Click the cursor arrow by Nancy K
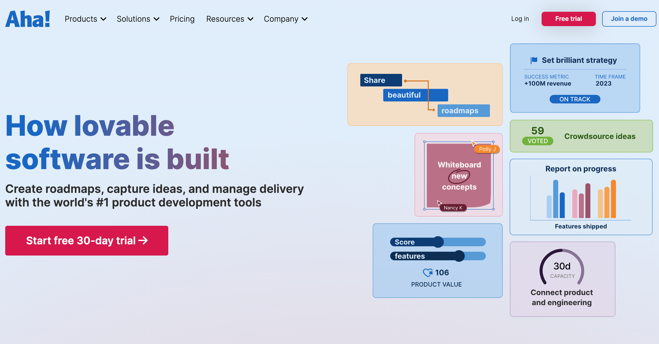This screenshot has width=659, height=344. (440, 203)
